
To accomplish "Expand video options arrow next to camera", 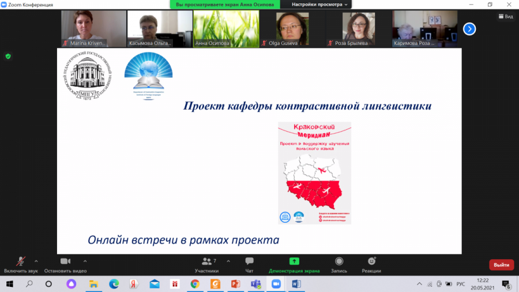I will point(85,261).
